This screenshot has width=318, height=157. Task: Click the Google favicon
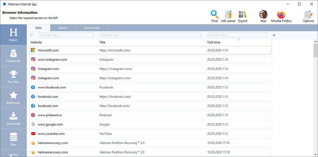point(33,124)
